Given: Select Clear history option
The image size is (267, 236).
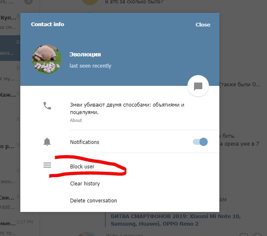Looking at the screenshot, I should tap(85, 183).
